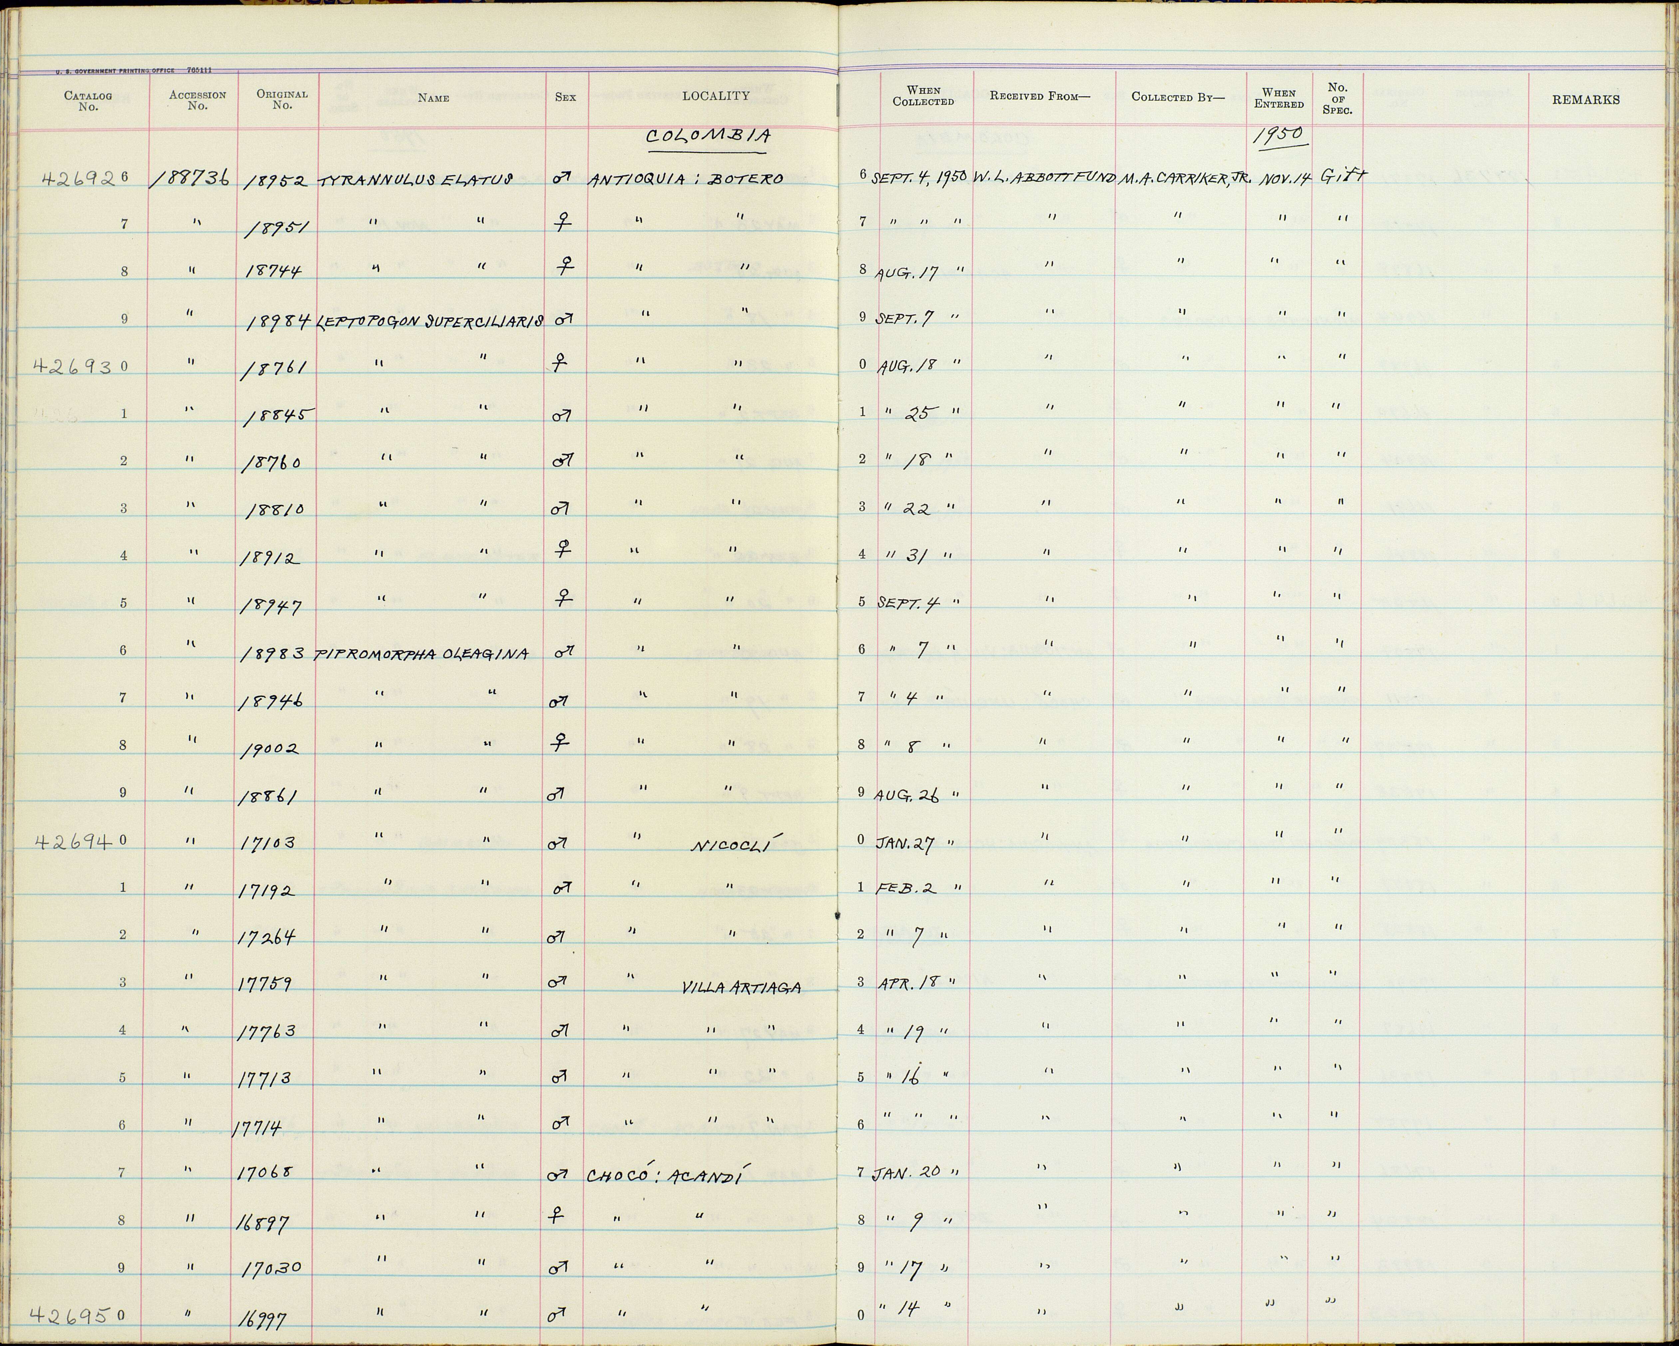Image resolution: width=1679 pixels, height=1346 pixels.
Task: Click original number 18946
Action: click(271, 702)
